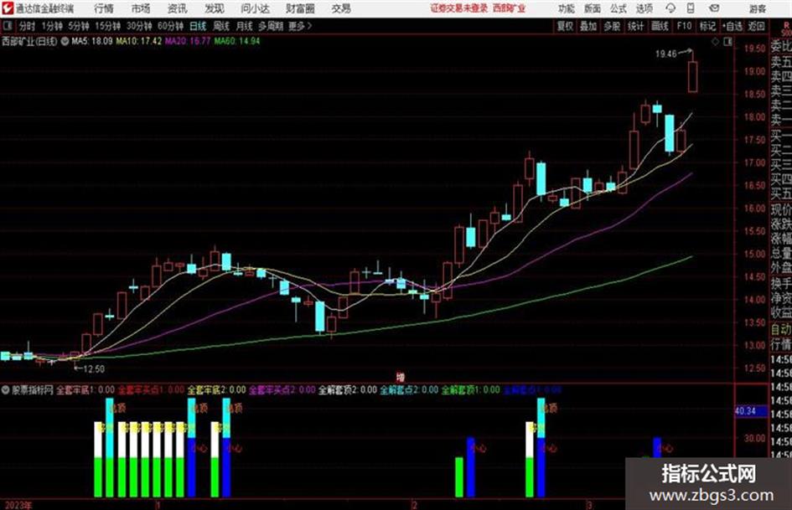Click the 12.50 low price marker
The image size is (792, 510).
pos(93,369)
